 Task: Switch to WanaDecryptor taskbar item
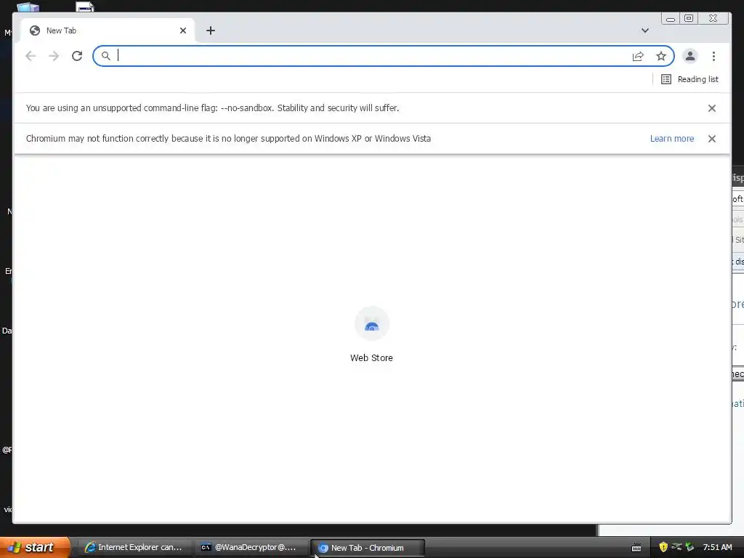(249, 548)
